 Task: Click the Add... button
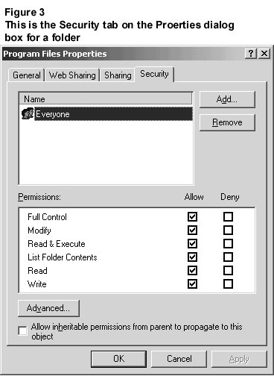pos(227,99)
